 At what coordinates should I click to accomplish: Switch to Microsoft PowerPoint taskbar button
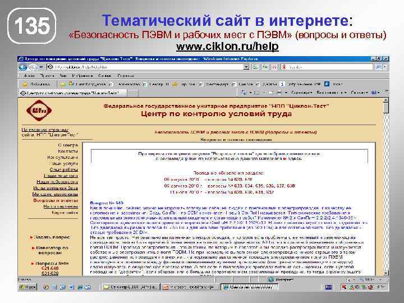point(190,287)
